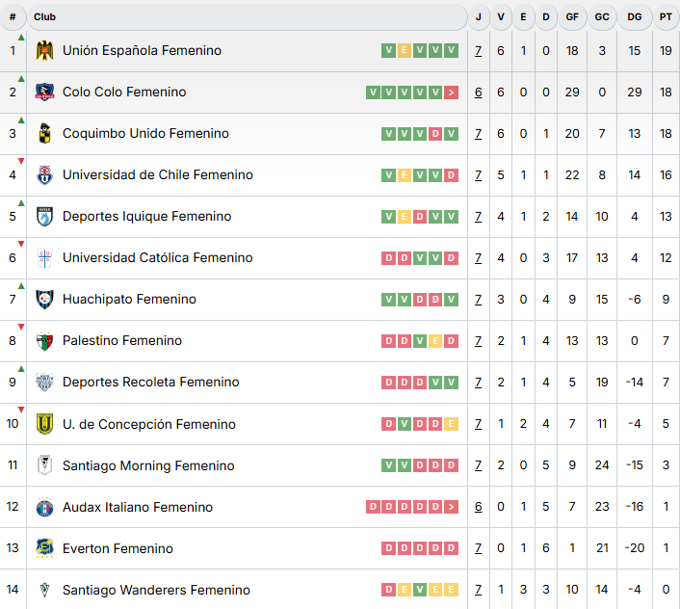Sort table by PT column header
The image size is (680, 609).
coord(666,16)
